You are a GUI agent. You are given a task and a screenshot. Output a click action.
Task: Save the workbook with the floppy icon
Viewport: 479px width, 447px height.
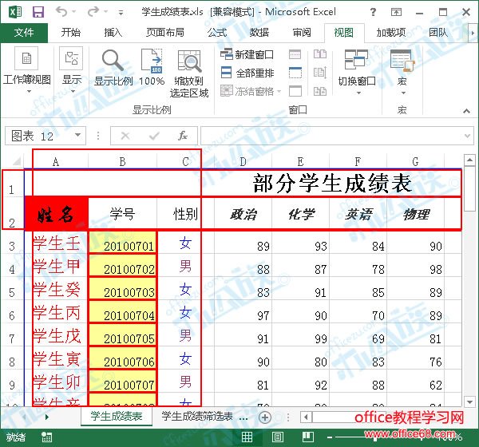pos(38,12)
